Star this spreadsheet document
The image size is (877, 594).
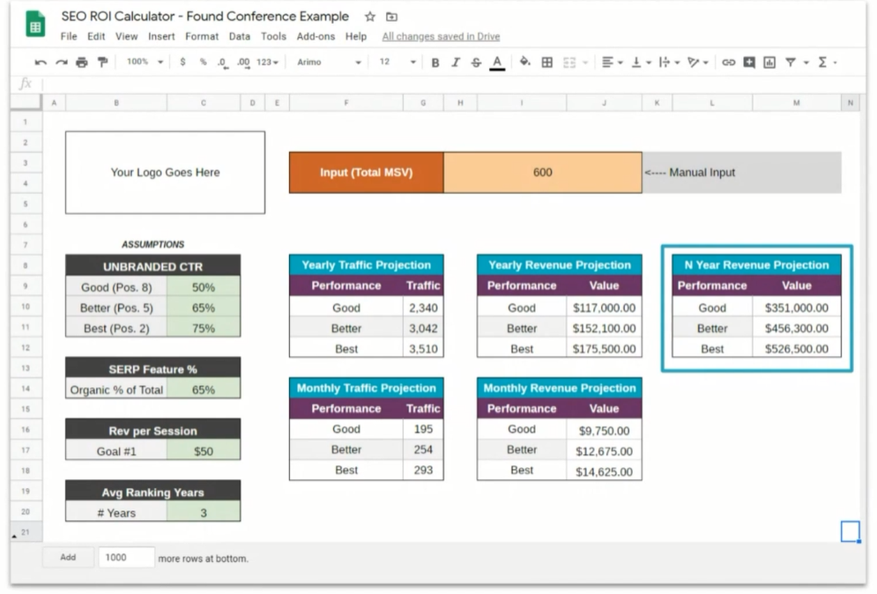[370, 17]
